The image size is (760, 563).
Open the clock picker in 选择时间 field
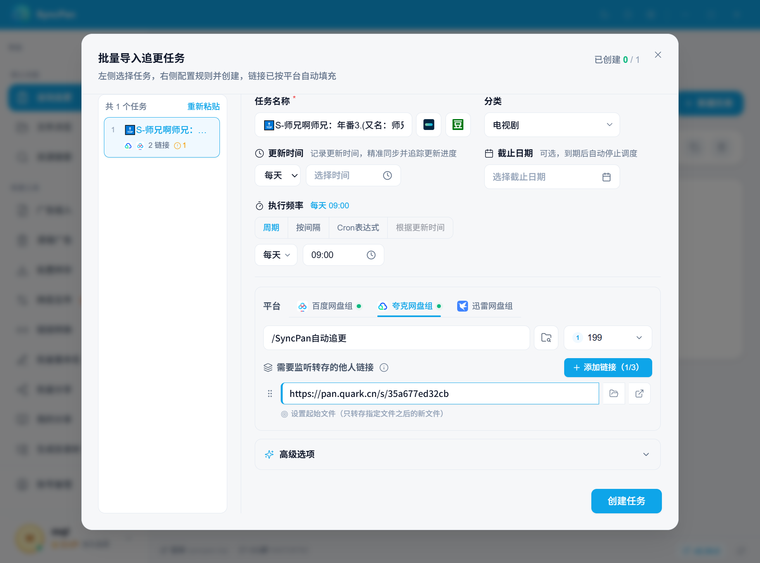point(387,176)
